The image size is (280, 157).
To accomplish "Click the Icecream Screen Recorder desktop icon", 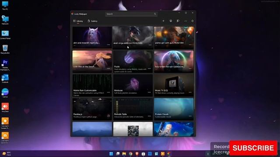I will [5, 123].
